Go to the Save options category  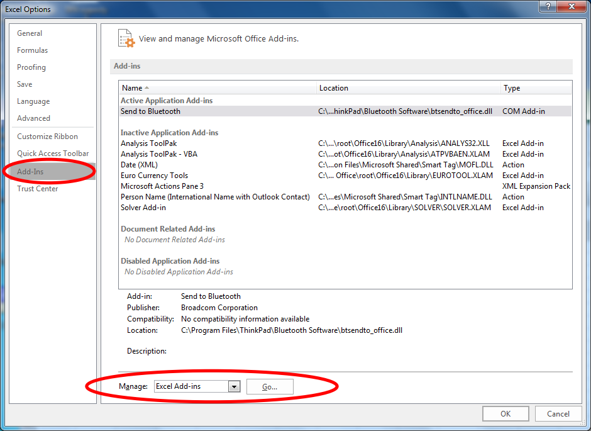click(x=25, y=84)
